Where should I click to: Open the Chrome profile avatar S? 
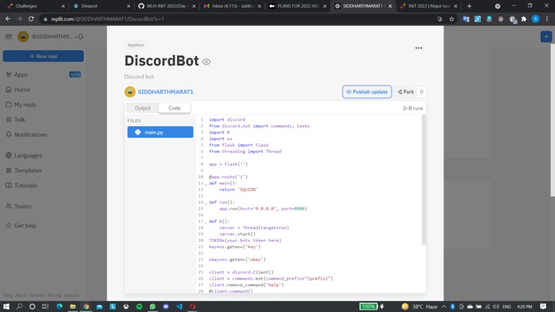point(536,19)
